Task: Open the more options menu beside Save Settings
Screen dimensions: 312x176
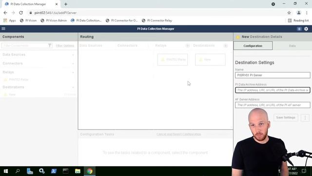Action: [305, 117]
